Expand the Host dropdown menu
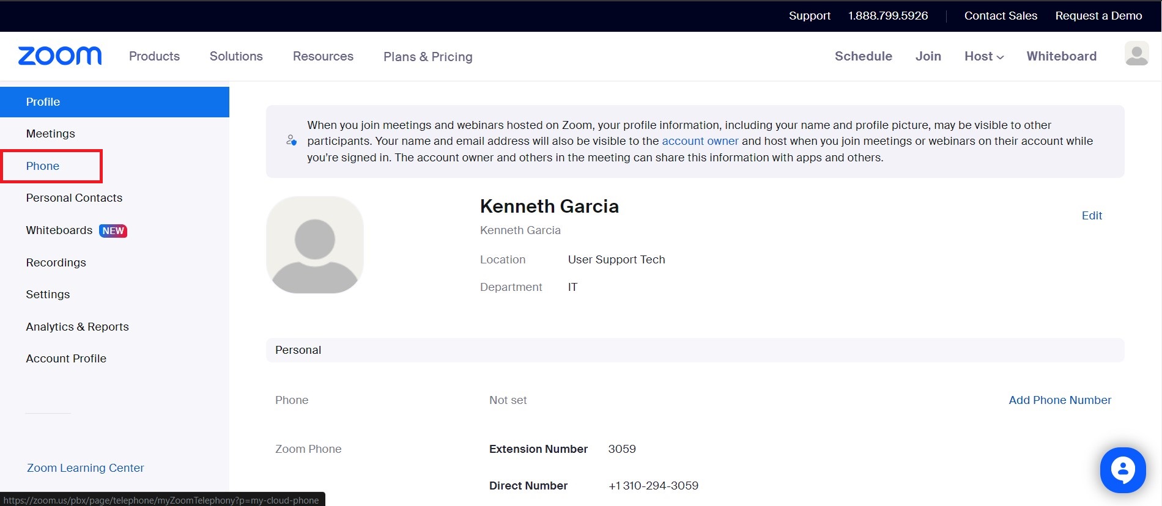The image size is (1162, 506). 983,56
